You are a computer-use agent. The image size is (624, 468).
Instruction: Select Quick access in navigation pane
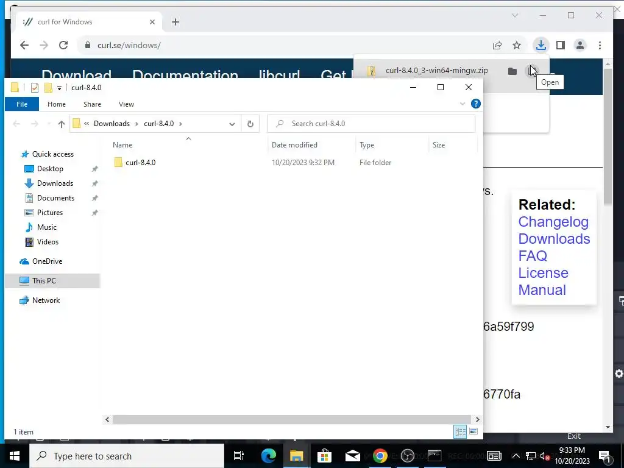tap(52, 154)
